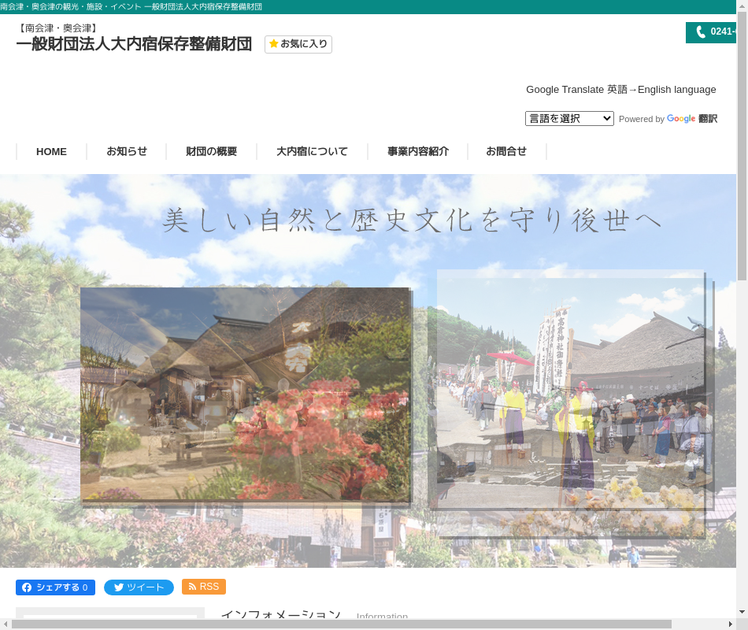Open the お知らせ menu item
The height and width of the screenshot is (630, 748).
(x=127, y=151)
